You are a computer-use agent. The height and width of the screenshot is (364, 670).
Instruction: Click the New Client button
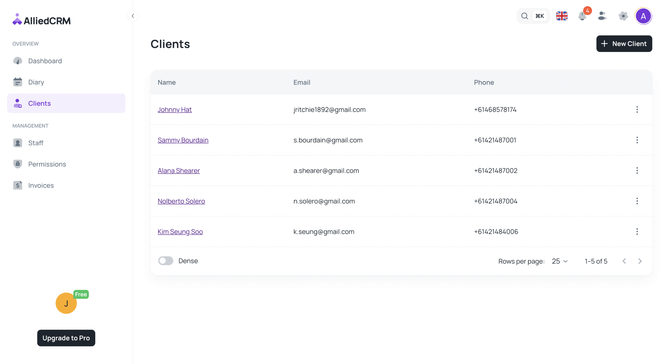pos(624,44)
